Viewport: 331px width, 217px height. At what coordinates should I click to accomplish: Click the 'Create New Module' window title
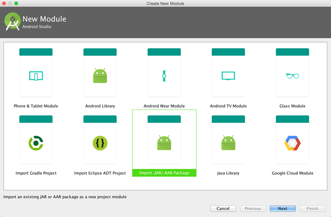(165, 4)
